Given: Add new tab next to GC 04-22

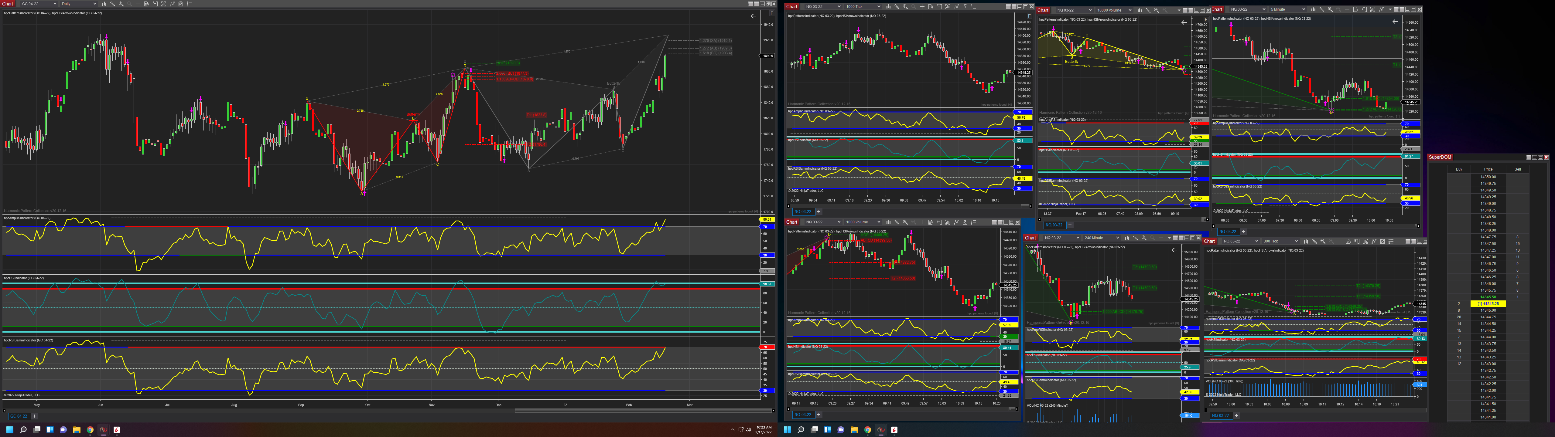Looking at the screenshot, I should coord(34,416).
